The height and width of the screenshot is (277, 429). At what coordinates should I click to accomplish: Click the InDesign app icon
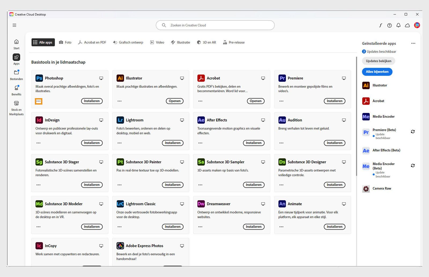point(39,120)
